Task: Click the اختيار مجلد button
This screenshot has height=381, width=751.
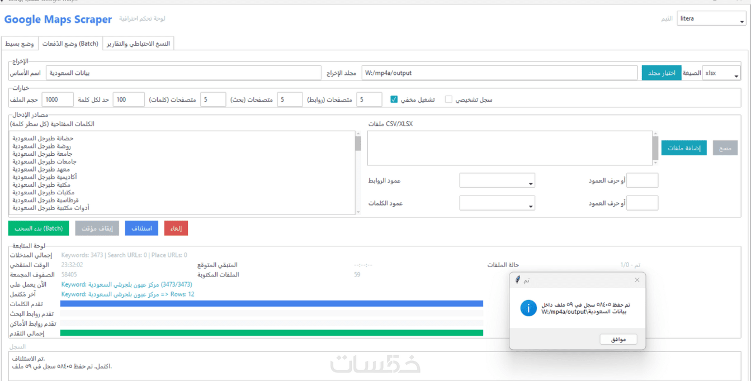Action: (662, 73)
